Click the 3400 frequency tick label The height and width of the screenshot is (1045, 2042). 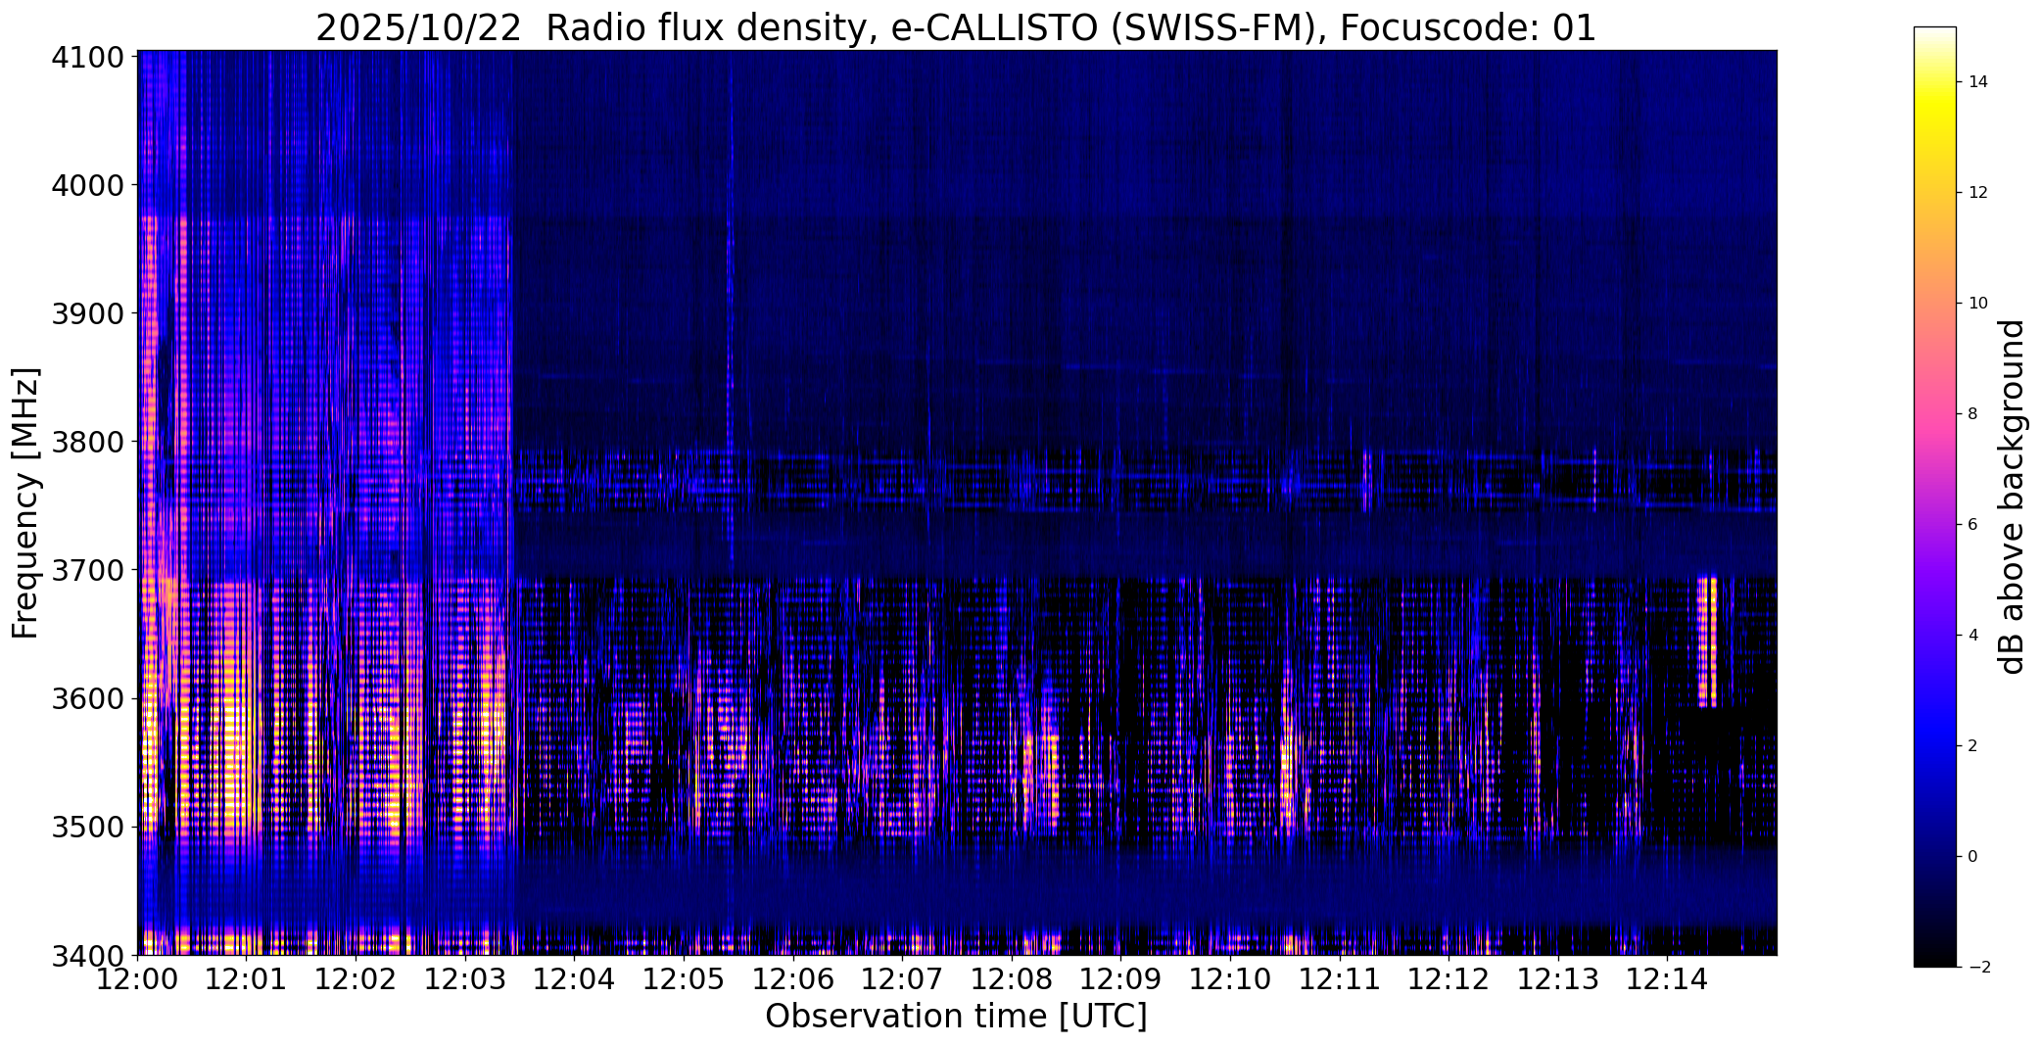87,955
